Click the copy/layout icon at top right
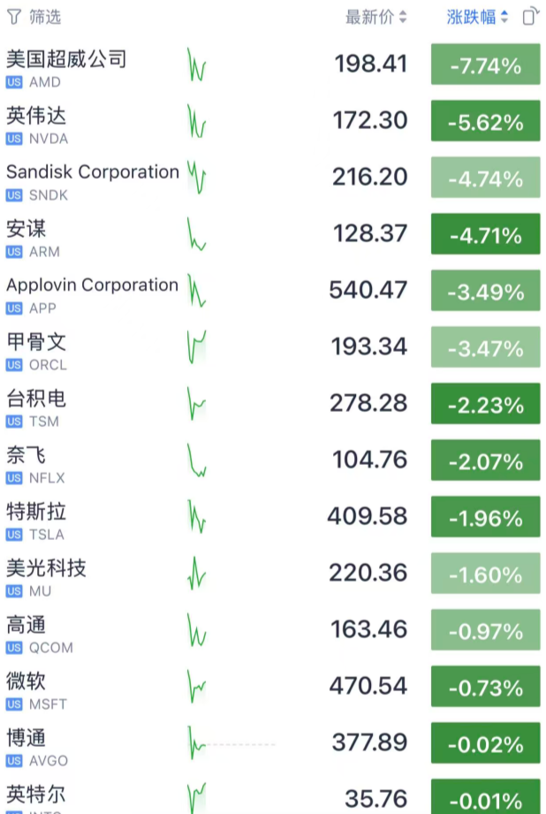The height and width of the screenshot is (814, 546). [529, 17]
